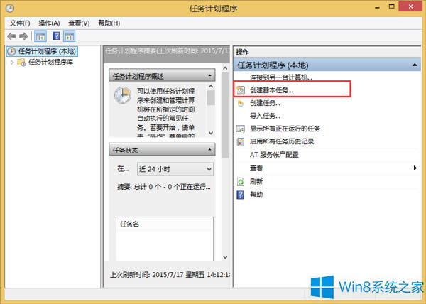426x304 pixels.
Task: Click 显示所有正在运行的任务 action
Action: (285, 129)
